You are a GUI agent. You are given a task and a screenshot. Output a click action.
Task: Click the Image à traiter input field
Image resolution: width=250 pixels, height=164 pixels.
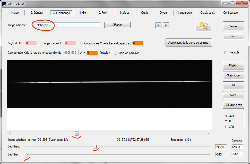[68, 25]
